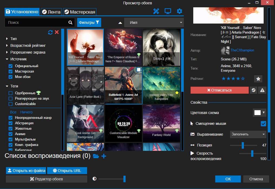This screenshot has height=189, width=275.
Task: Click the rating stars of the wallpaper
Action: pyautogui.click(x=233, y=79)
